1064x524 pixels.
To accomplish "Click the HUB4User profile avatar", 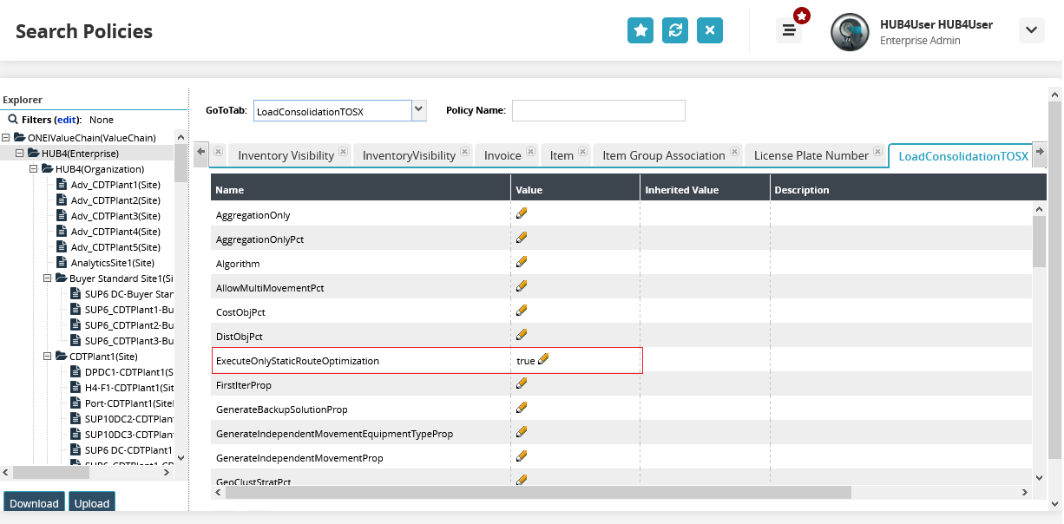I will tap(850, 31).
